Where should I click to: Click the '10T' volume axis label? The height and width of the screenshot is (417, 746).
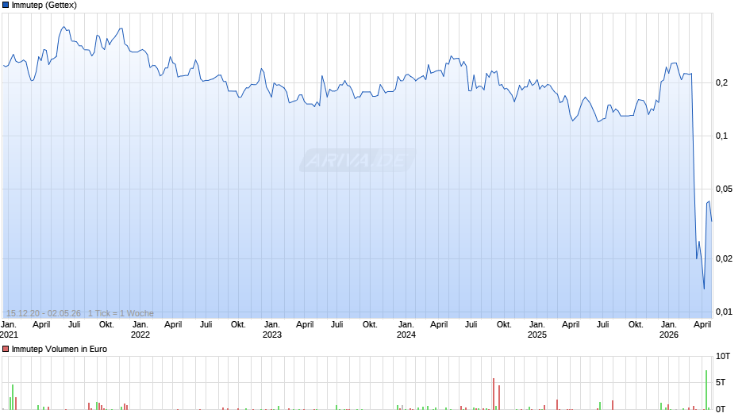pos(723,356)
